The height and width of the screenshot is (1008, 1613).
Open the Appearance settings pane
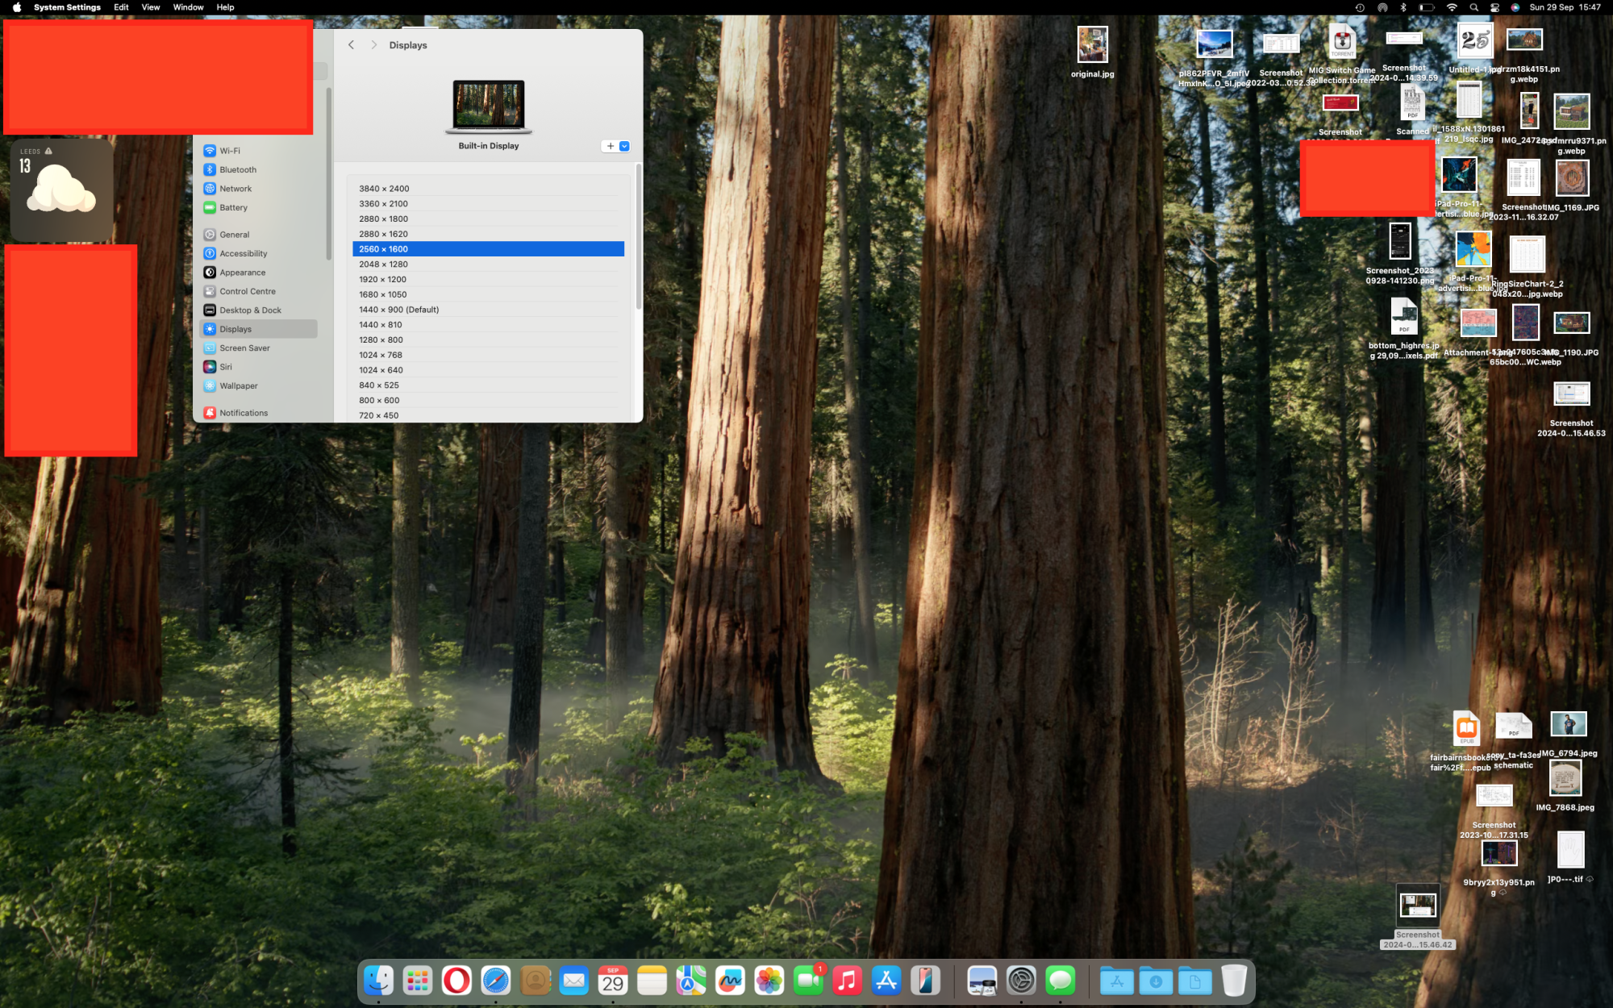point(242,273)
